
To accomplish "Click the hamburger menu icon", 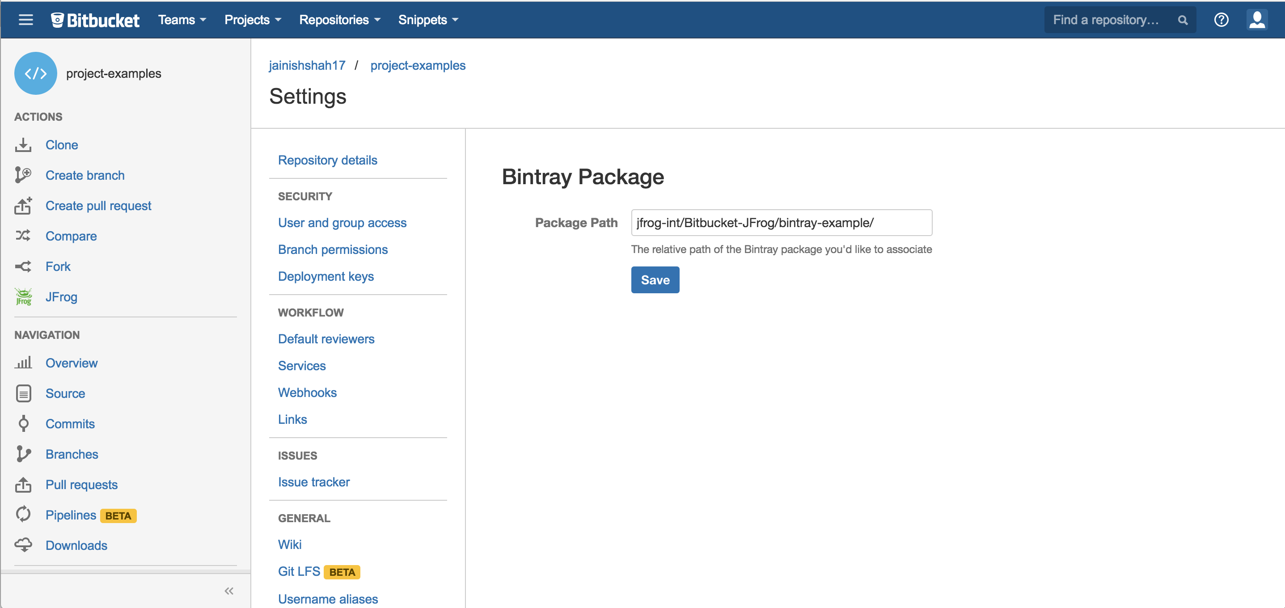I will click(x=25, y=20).
